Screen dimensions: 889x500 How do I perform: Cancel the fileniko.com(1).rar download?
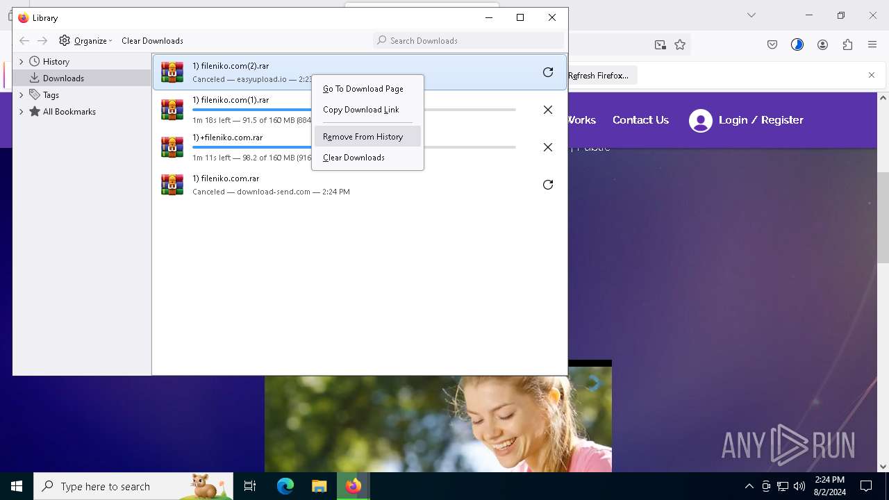coord(548,110)
